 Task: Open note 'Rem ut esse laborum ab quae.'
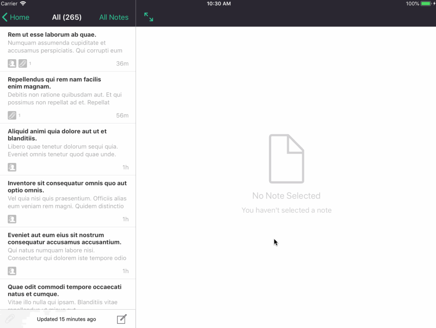click(68, 49)
